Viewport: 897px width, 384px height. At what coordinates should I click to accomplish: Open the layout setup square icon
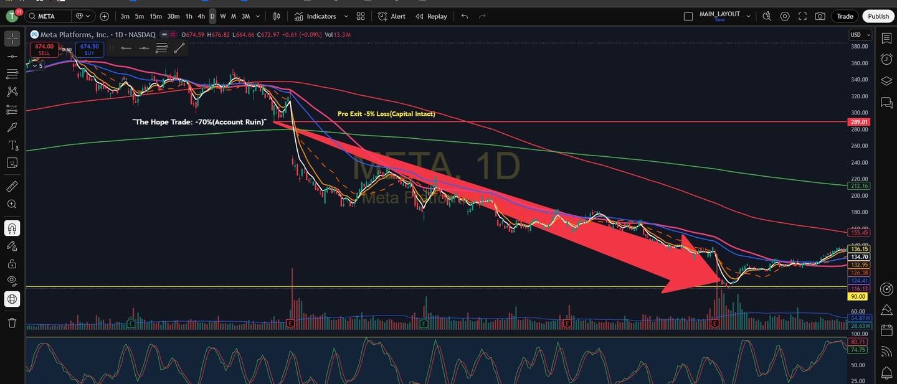pyautogui.click(x=688, y=16)
